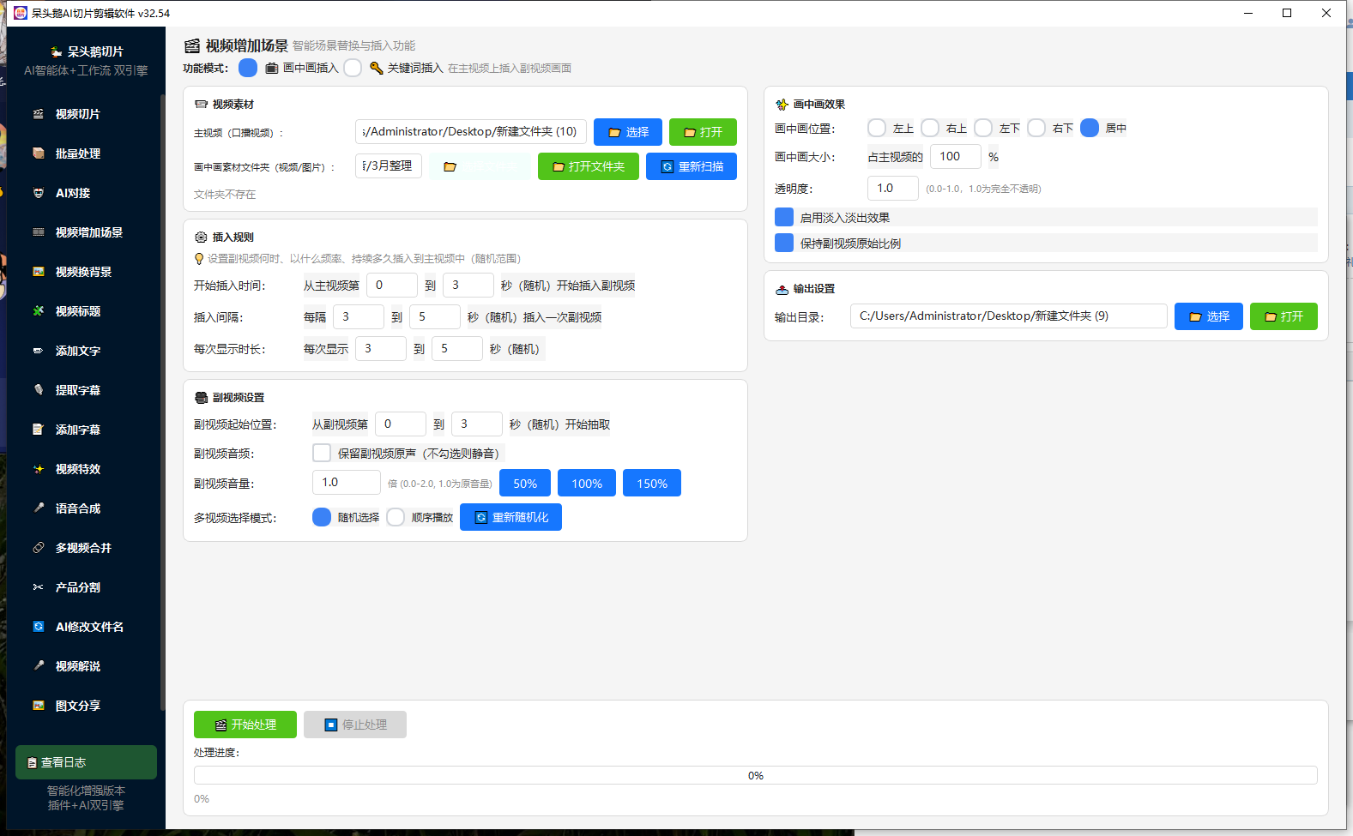Select 顺序播放 multi-video mode
The height and width of the screenshot is (836, 1353).
click(x=396, y=517)
